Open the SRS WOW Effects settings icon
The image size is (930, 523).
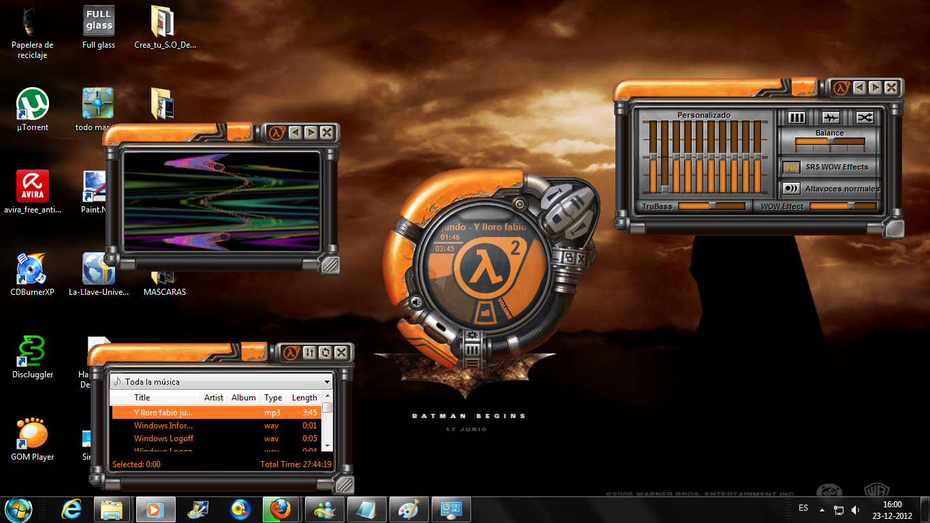pos(792,167)
